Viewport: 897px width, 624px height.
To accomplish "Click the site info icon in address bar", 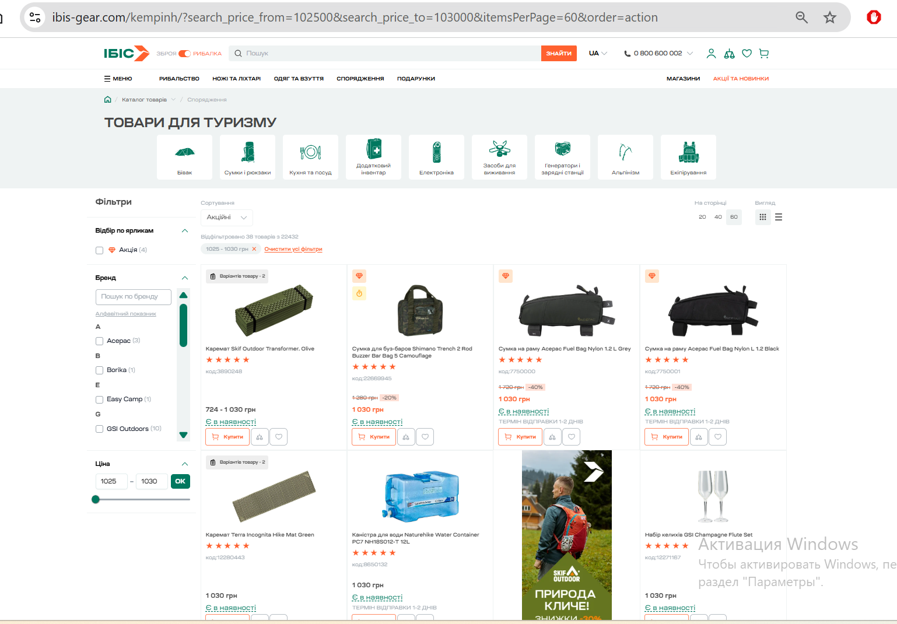I will (x=35, y=17).
